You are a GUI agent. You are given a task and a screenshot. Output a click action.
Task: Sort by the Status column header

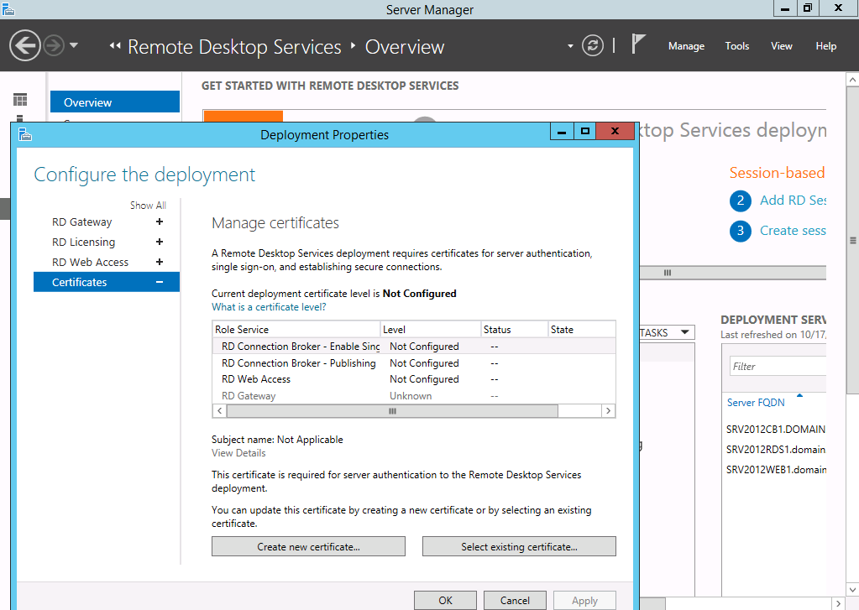tap(515, 329)
